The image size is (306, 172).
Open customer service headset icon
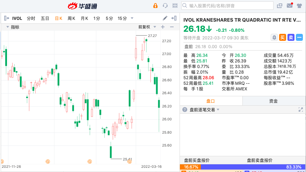point(165,6)
